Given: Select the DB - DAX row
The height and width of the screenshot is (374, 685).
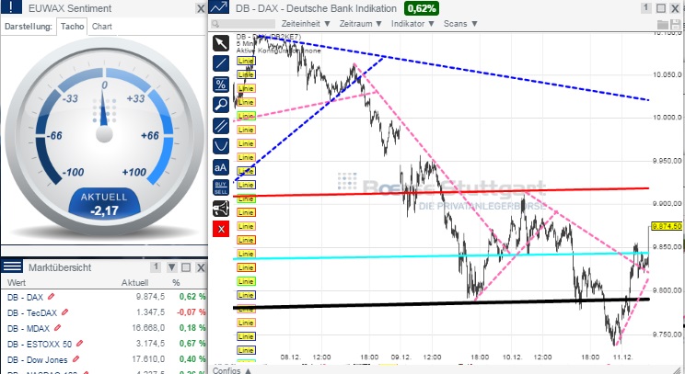Looking at the screenshot, I should (x=104, y=297).
